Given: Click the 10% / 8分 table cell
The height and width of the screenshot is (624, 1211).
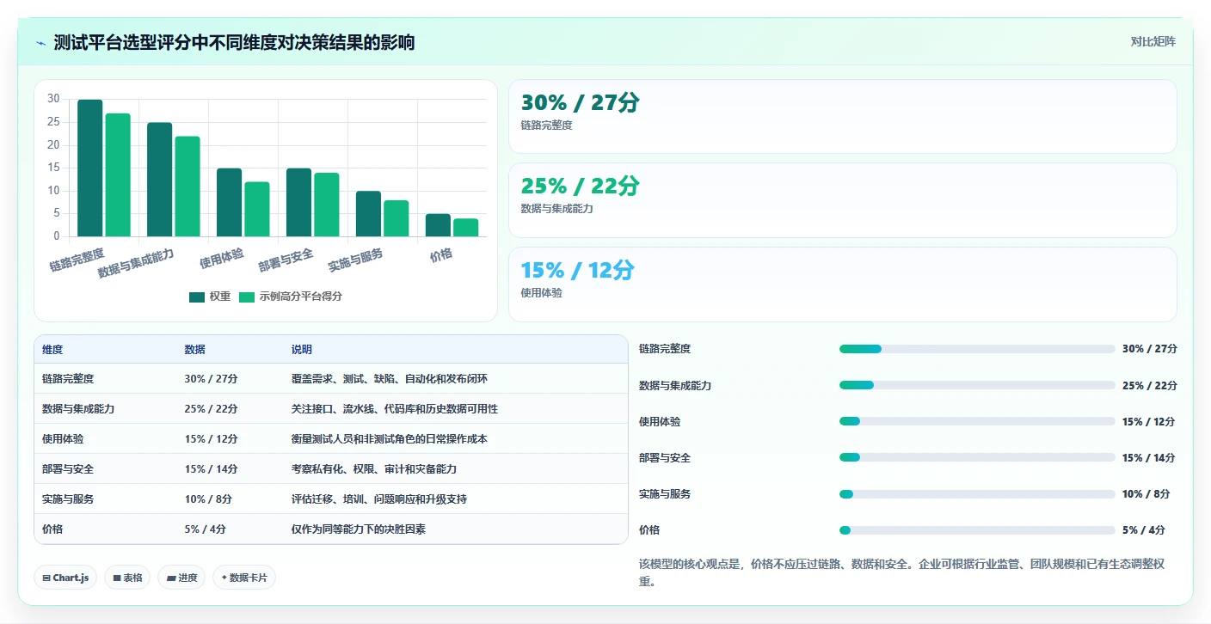Looking at the screenshot, I should tap(208, 499).
